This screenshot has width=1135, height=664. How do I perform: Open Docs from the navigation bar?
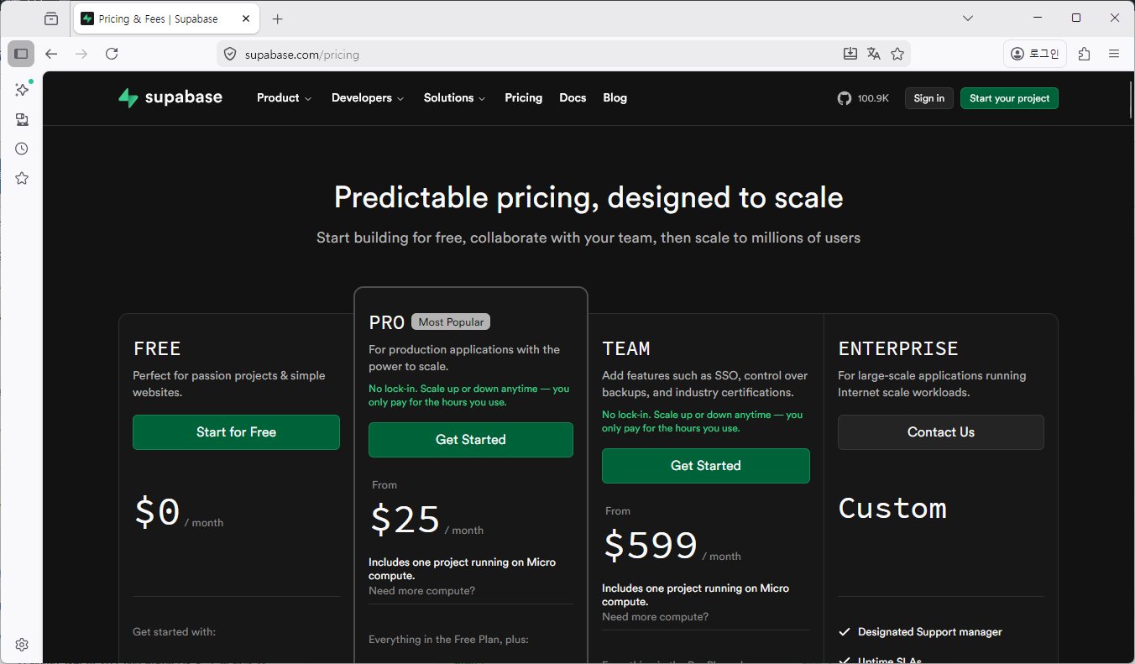(573, 97)
